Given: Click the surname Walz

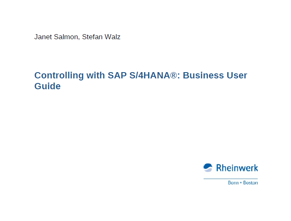Looking at the screenshot, I should [112, 37].
